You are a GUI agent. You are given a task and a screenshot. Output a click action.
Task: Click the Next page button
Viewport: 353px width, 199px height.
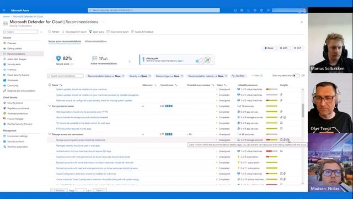tap(99, 190)
